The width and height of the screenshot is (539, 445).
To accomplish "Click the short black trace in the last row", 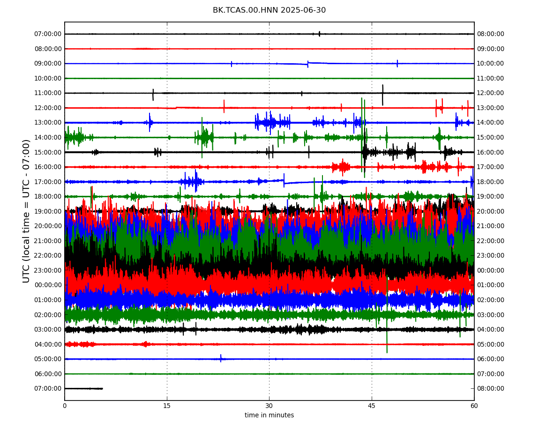I will tap(84, 389).
